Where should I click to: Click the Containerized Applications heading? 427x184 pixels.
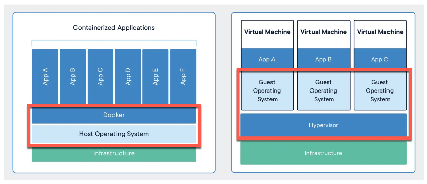point(114,28)
